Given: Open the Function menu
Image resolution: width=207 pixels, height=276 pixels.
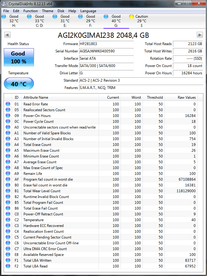Looking at the screenshot, I should (x=31, y=11).
